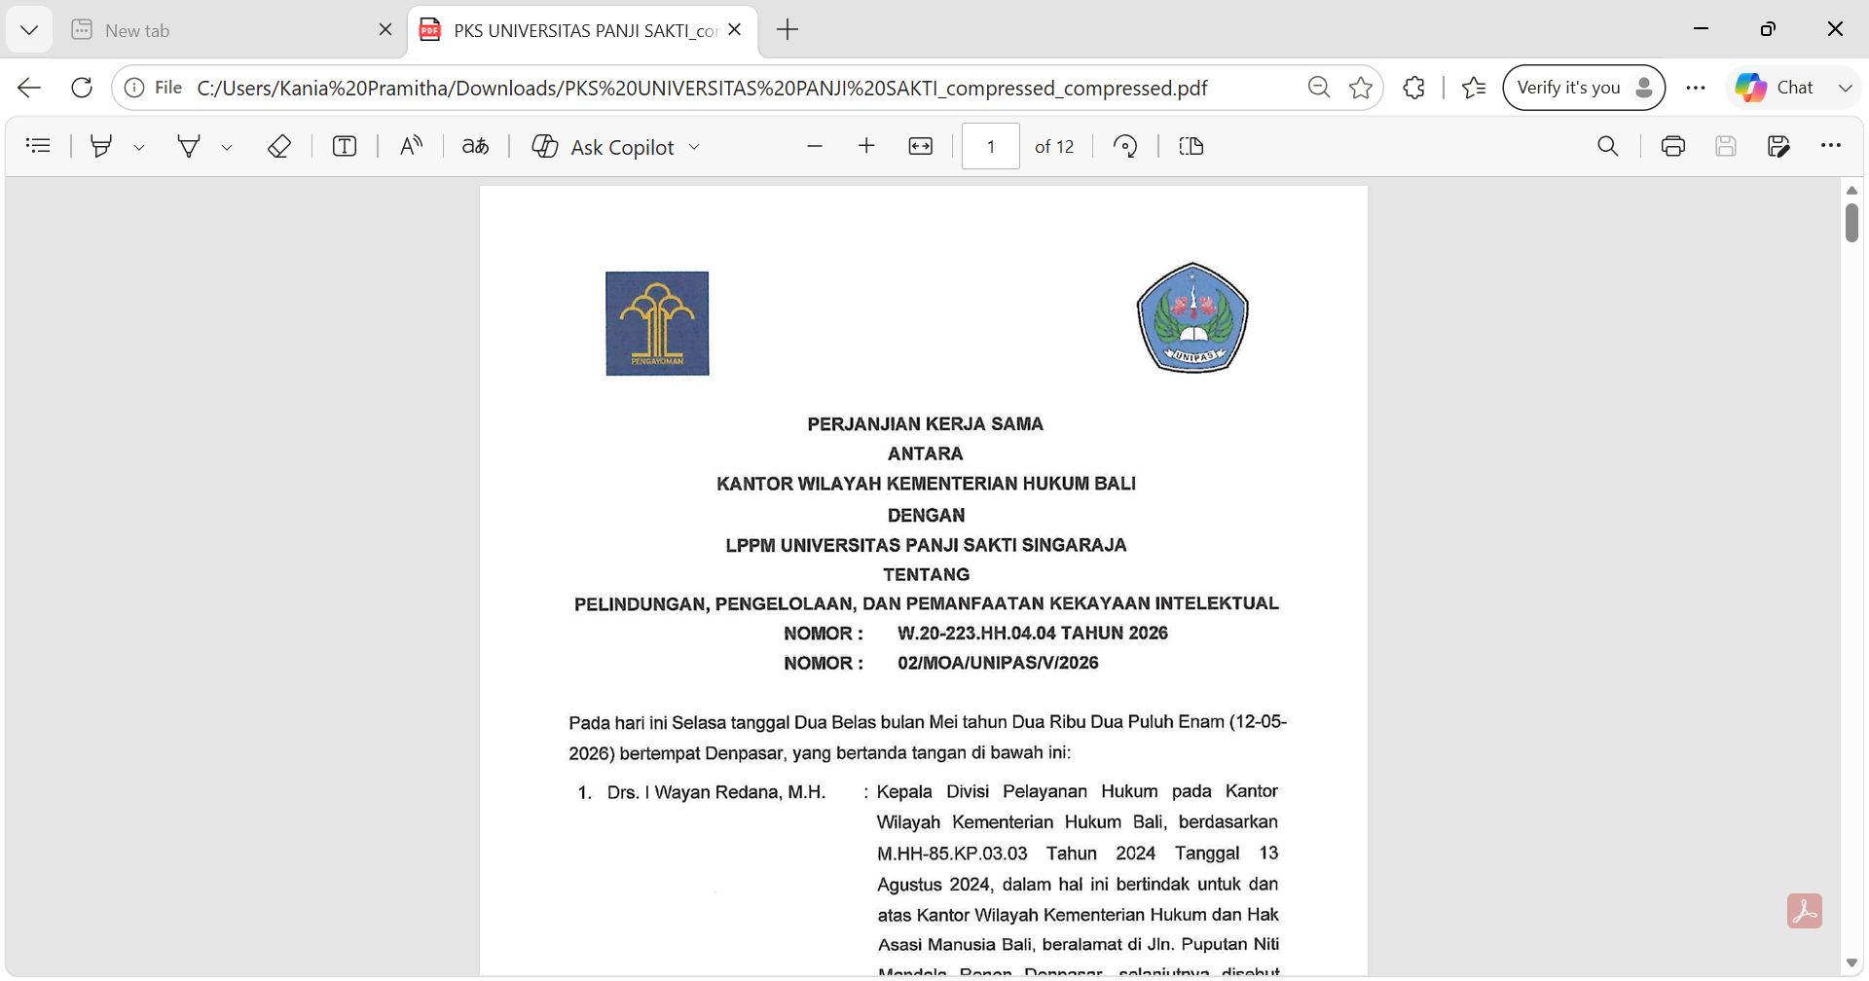The width and height of the screenshot is (1869, 981).
Task: Click the scroll up arrow
Action: coord(1851,190)
